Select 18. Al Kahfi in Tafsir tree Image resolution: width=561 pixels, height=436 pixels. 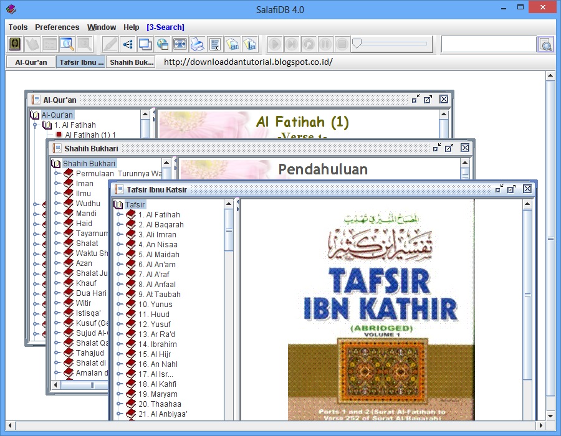[x=157, y=384]
